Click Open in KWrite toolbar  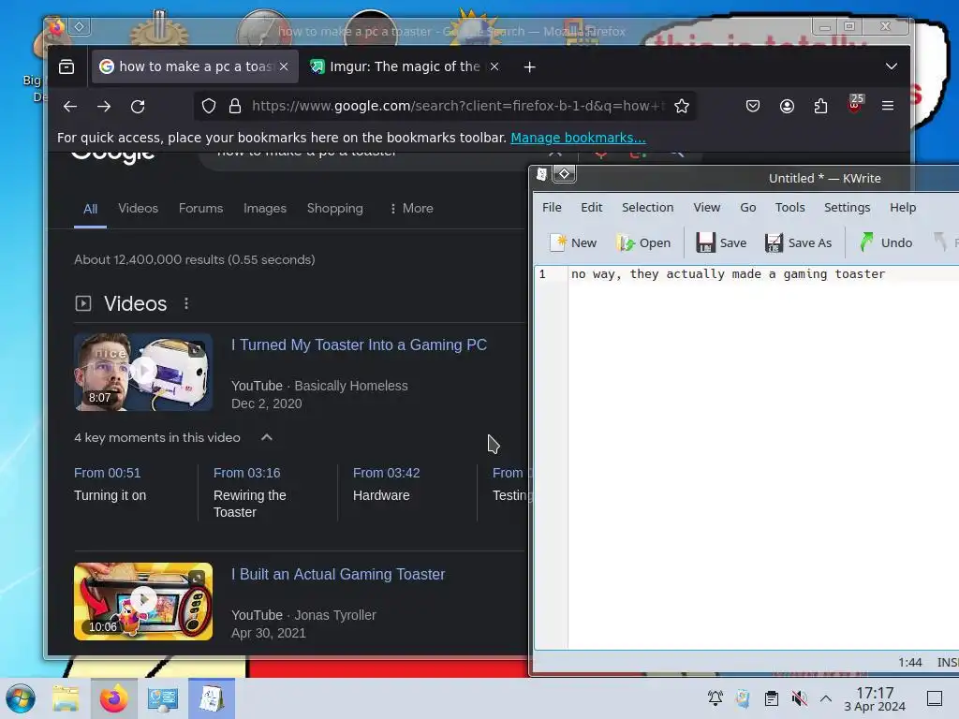(x=643, y=243)
